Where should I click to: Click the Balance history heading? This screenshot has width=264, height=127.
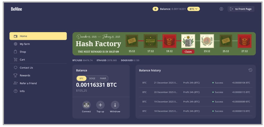(x=150, y=70)
